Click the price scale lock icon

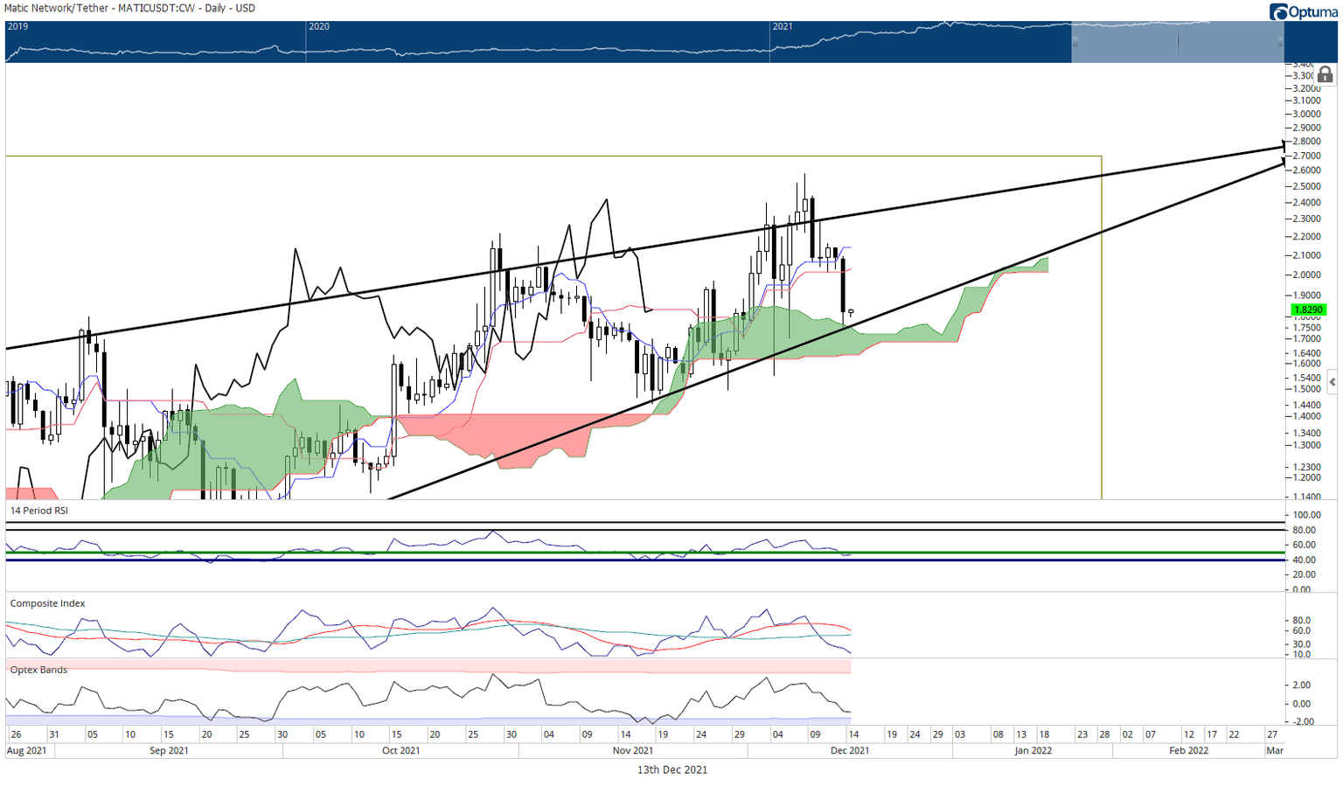click(x=1325, y=75)
